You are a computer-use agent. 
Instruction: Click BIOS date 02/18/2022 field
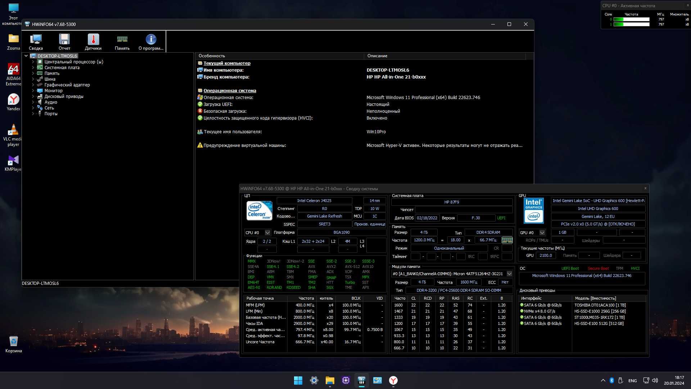tap(427, 218)
